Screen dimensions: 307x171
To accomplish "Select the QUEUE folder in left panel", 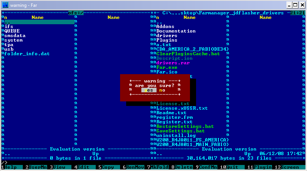I will click(12, 31).
